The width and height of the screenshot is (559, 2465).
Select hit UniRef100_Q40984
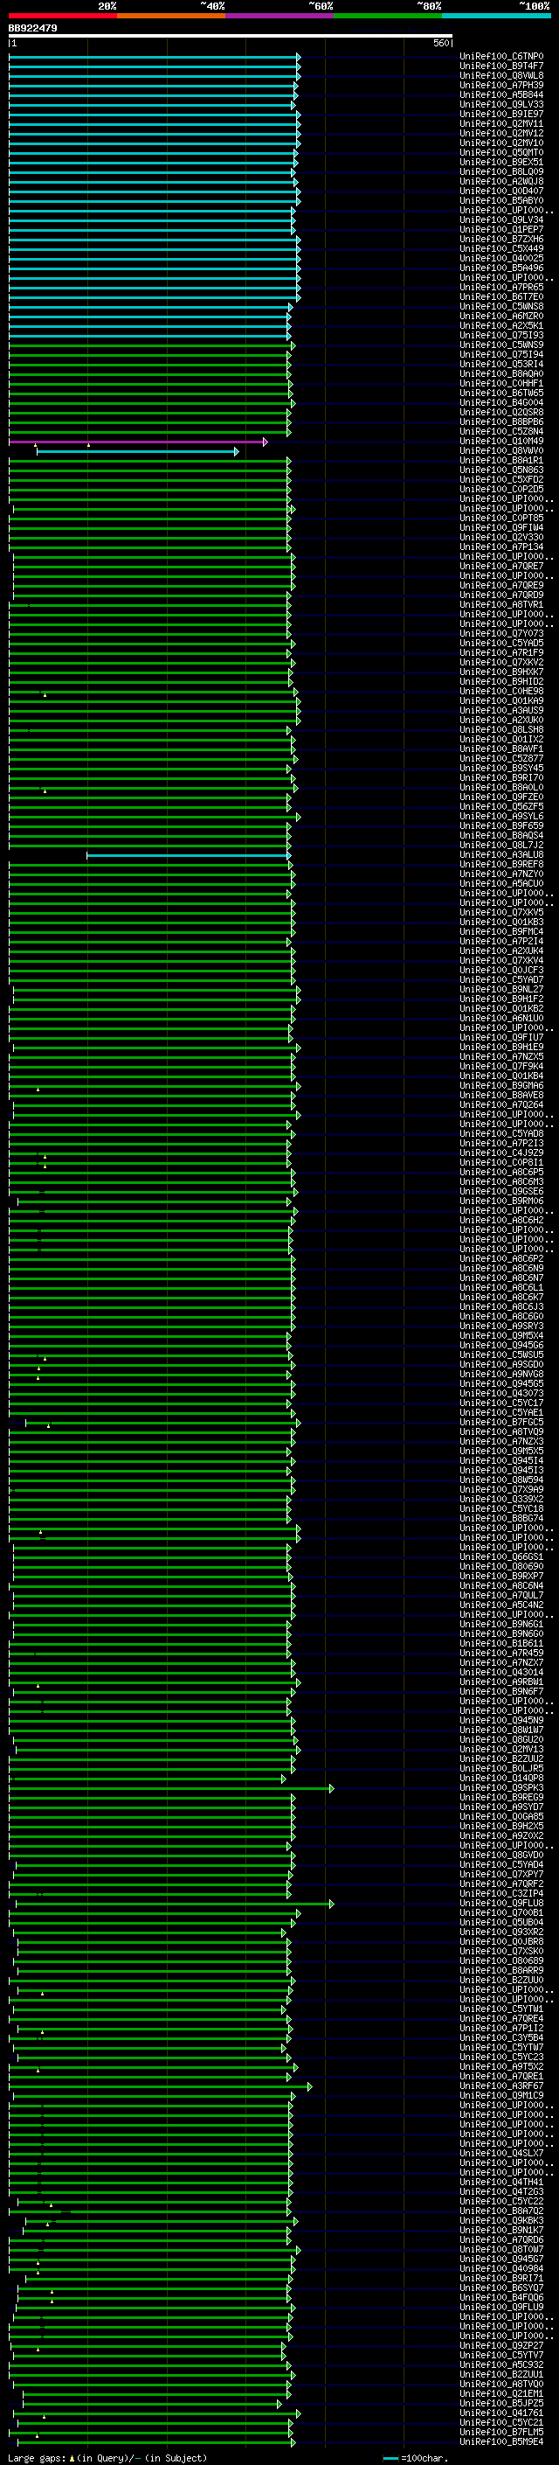click(501, 2268)
